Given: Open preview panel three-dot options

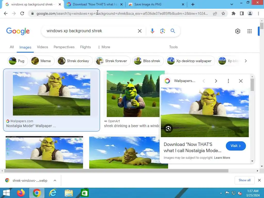Looking at the screenshot, I should point(228,81).
